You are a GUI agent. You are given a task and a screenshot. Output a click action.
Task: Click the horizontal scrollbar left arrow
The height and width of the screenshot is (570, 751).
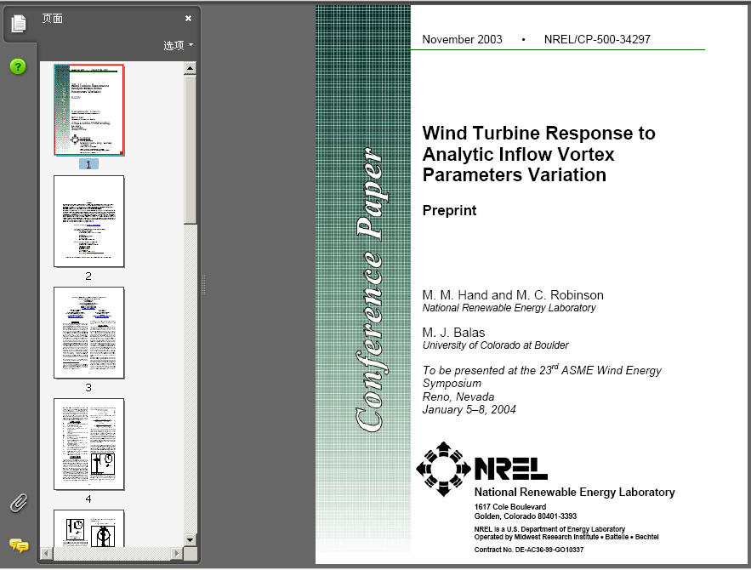(x=47, y=553)
